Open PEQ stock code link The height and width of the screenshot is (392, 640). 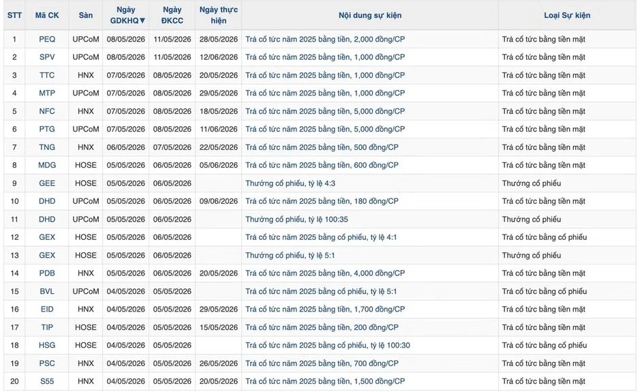click(x=47, y=40)
